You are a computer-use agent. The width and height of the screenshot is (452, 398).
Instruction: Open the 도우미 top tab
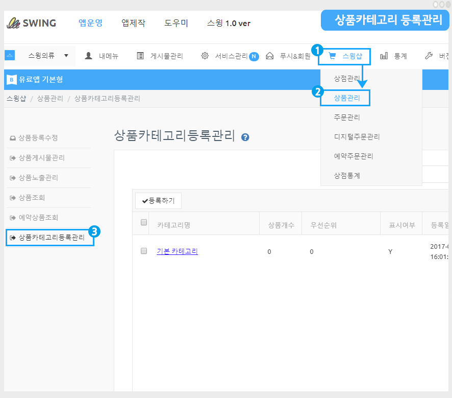[x=176, y=23]
